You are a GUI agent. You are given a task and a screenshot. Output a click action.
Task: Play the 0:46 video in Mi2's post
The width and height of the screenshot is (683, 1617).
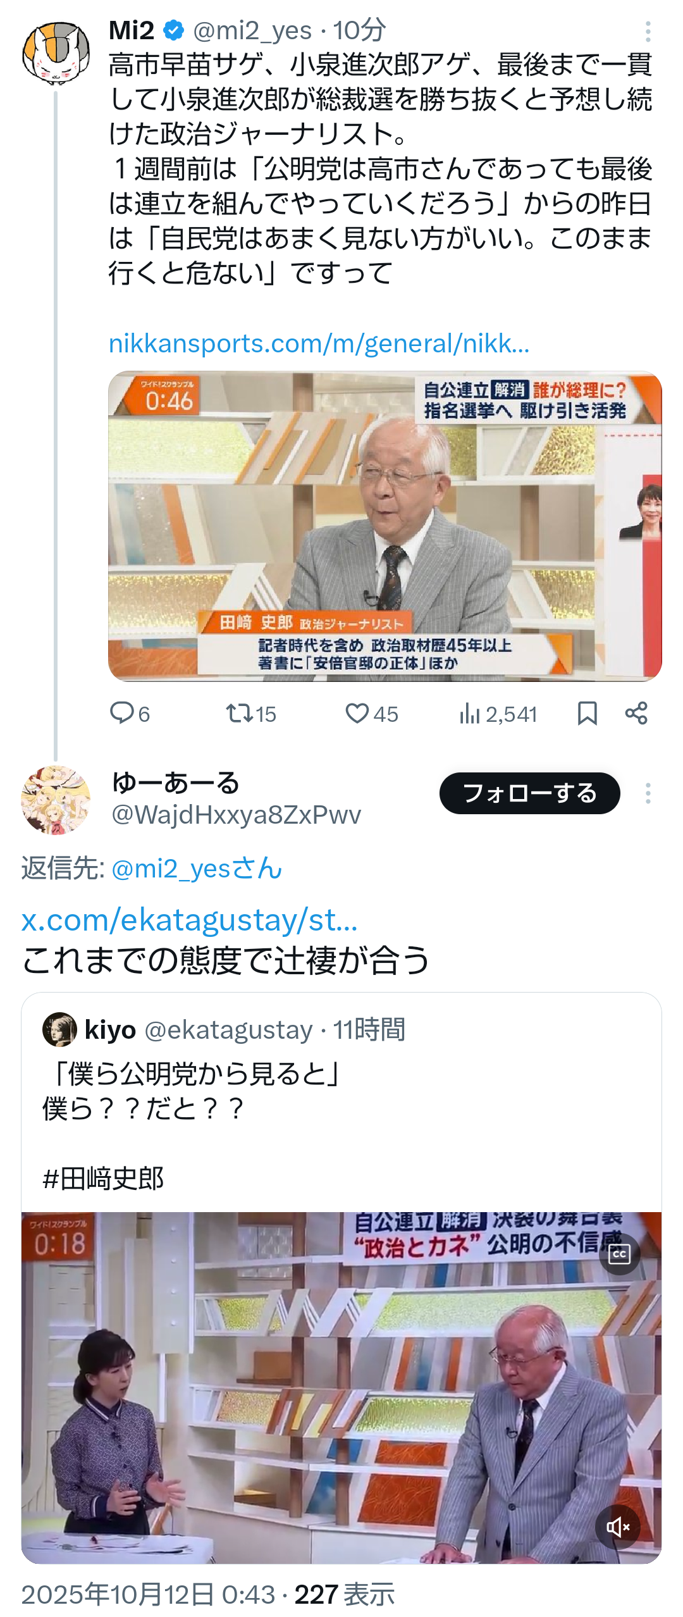click(x=385, y=526)
